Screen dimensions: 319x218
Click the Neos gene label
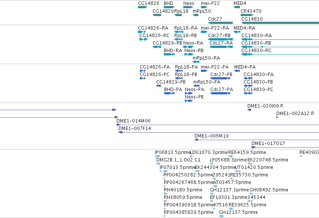click(x=189, y=3)
